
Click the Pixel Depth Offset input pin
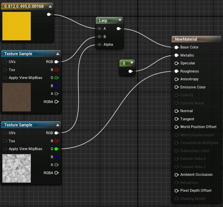177,191
